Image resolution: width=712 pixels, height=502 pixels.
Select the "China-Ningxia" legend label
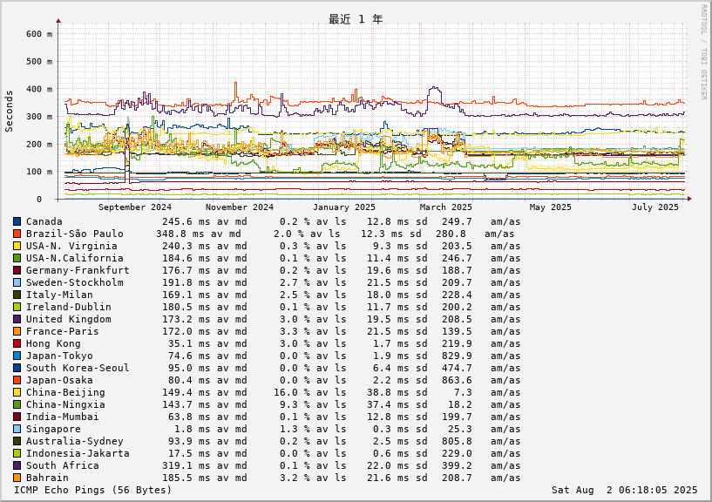(65, 404)
